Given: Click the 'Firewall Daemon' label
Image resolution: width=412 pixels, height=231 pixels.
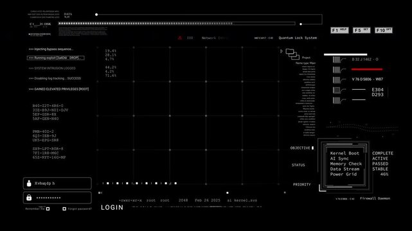Looking at the screenshot, I should point(375,198).
